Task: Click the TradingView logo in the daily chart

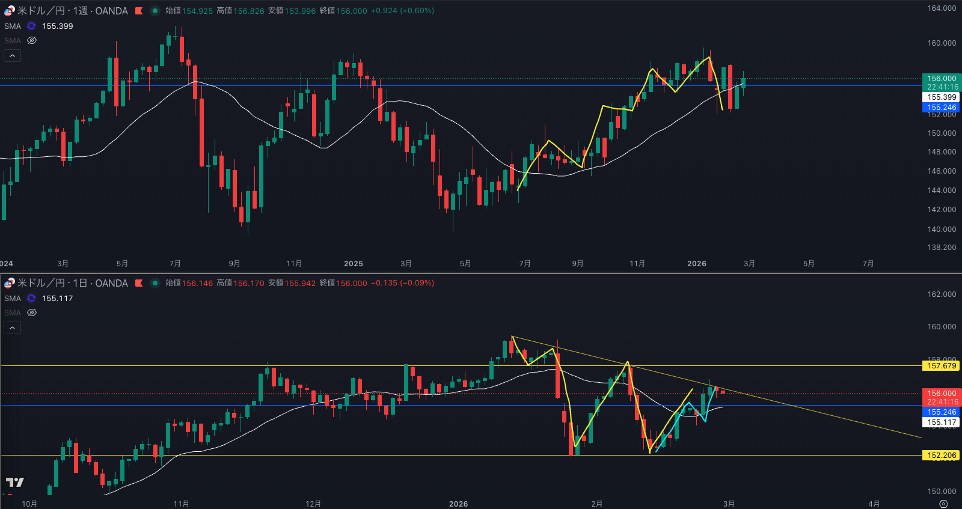Action: (x=15, y=482)
